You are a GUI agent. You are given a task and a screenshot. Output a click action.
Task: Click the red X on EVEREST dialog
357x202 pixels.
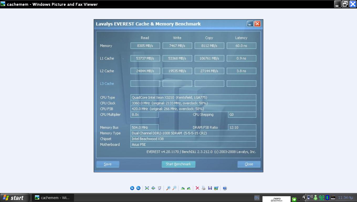[x=258, y=24]
